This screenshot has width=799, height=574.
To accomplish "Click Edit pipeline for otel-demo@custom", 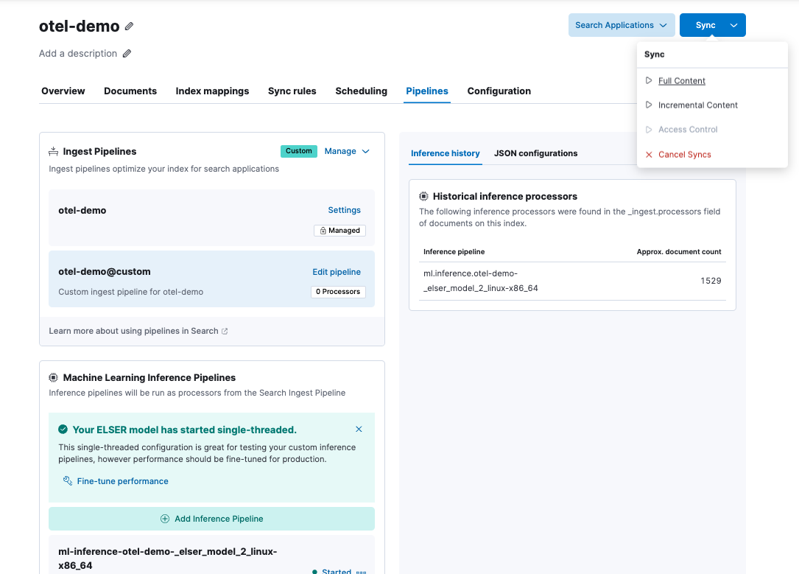I will [337, 272].
